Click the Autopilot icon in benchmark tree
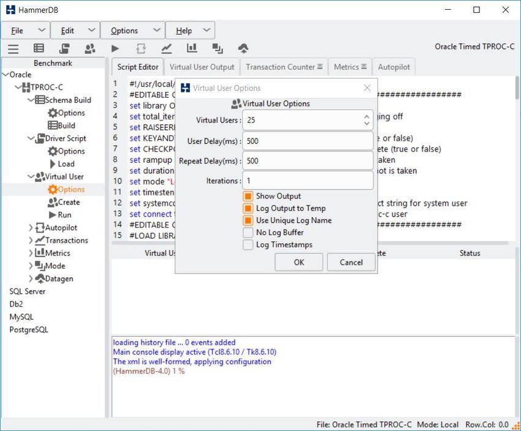521x431 pixels. [x=40, y=228]
